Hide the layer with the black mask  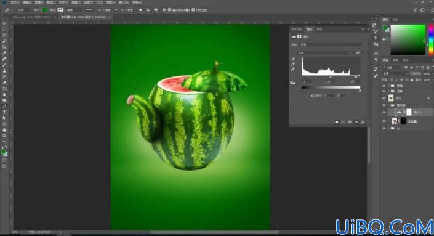pos(384,121)
